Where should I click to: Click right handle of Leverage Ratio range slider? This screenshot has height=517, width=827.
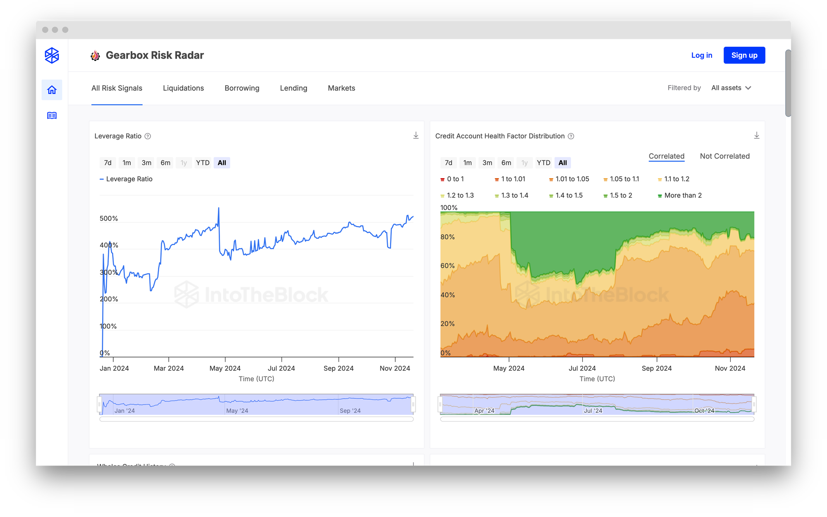[x=413, y=404]
